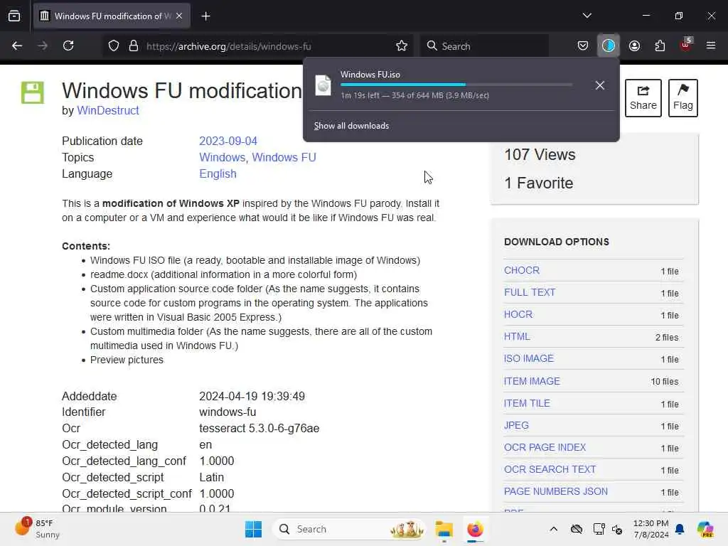Open the Windows Start menu
The height and width of the screenshot is (546, 728).
click(x=254, y=529)
